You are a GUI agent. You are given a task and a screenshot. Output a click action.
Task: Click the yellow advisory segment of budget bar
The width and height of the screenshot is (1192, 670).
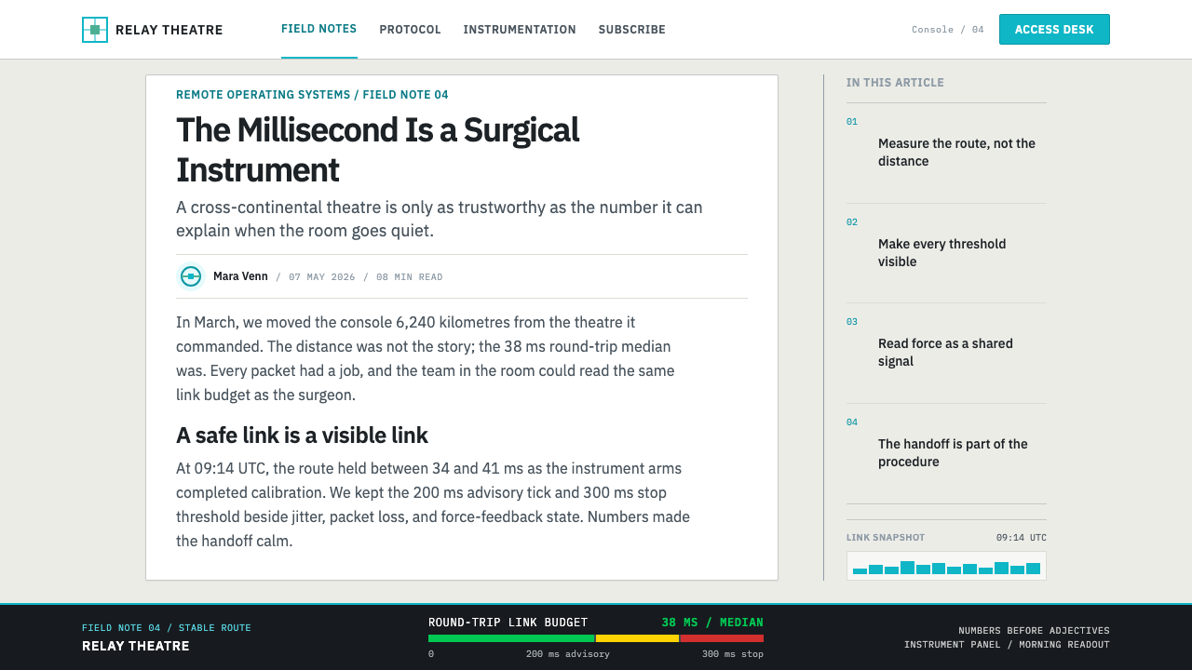(x=637, y=638)
